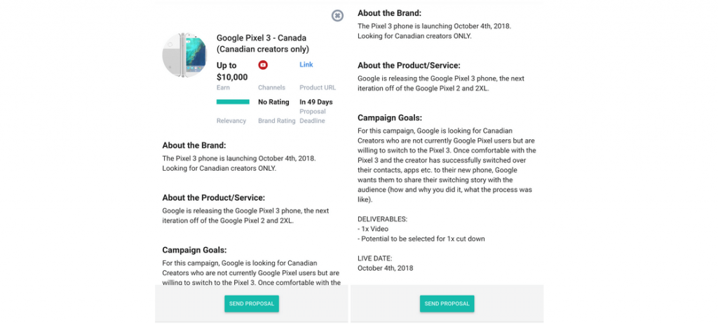Click the teal Relevancy bar
718x324 pixels.
(x=233, y=102)
